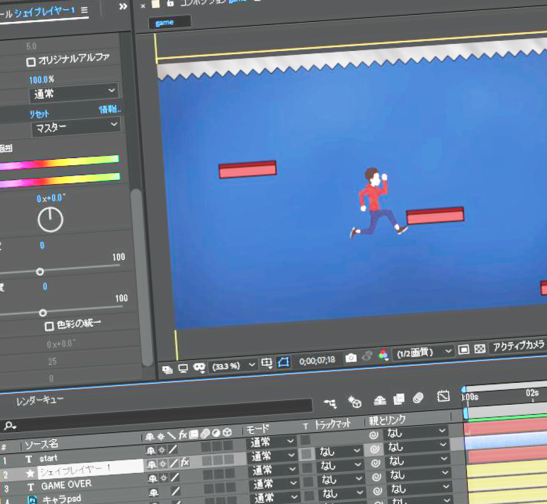
Task: Open the Graph Editor icon
Action: 443,396
